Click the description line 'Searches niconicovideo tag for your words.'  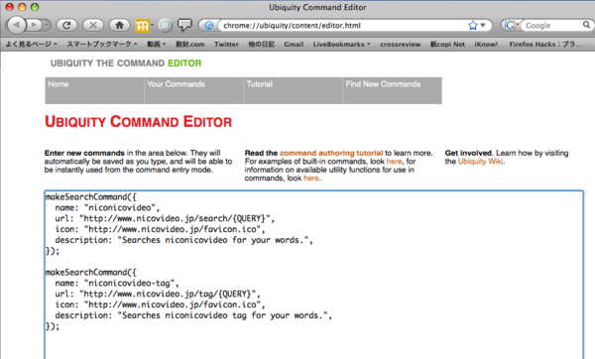[193, 315]
